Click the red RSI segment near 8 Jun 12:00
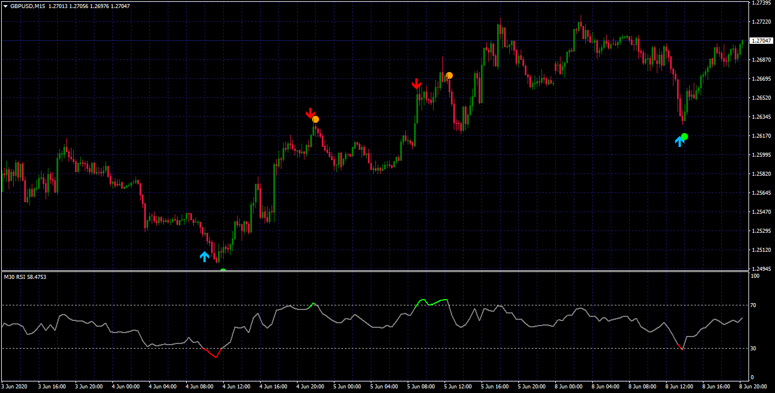The height and width of the screenshot is (393, 775). pyautogui.click(x=680, y=345)
